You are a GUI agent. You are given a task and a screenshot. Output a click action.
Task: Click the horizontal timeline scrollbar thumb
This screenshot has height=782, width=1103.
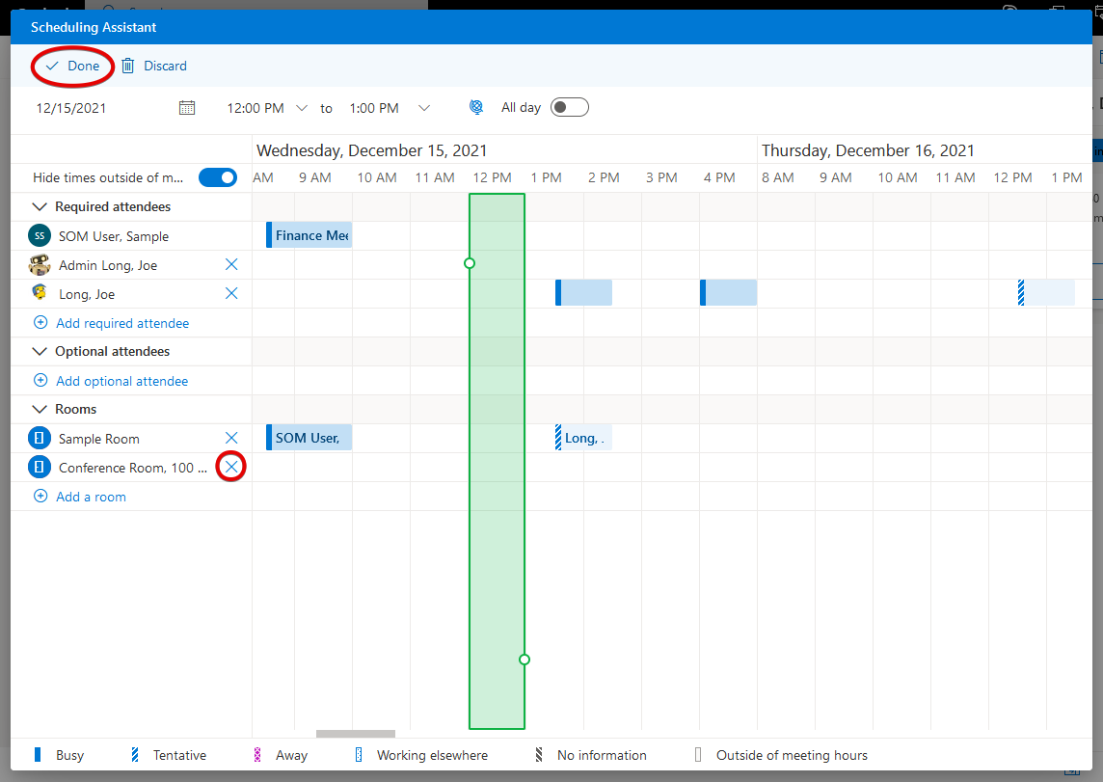(356, 734)
